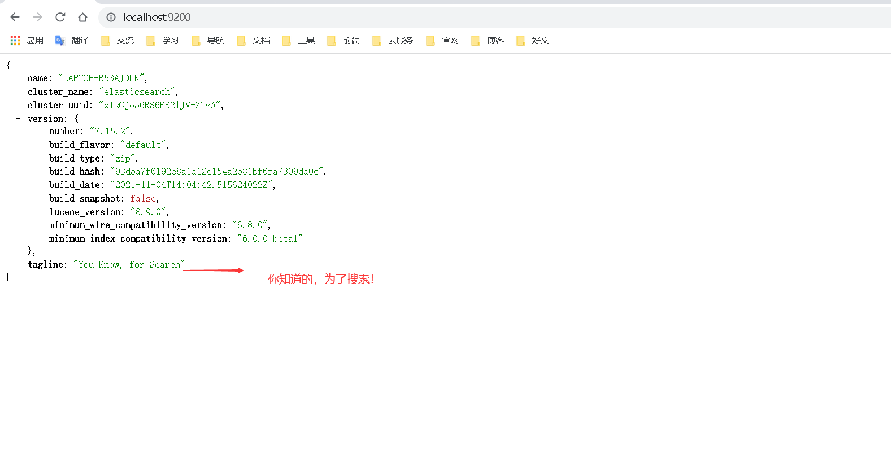This screenshot has height=471, width=891.
Task: Open the 云服务 bookmark folder
Action: pos(393,41)
